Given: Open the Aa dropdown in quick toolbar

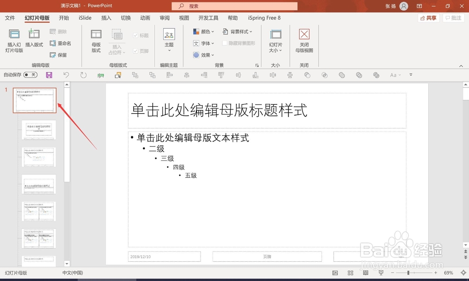Looking at the screenshot, I should [395, 75].
